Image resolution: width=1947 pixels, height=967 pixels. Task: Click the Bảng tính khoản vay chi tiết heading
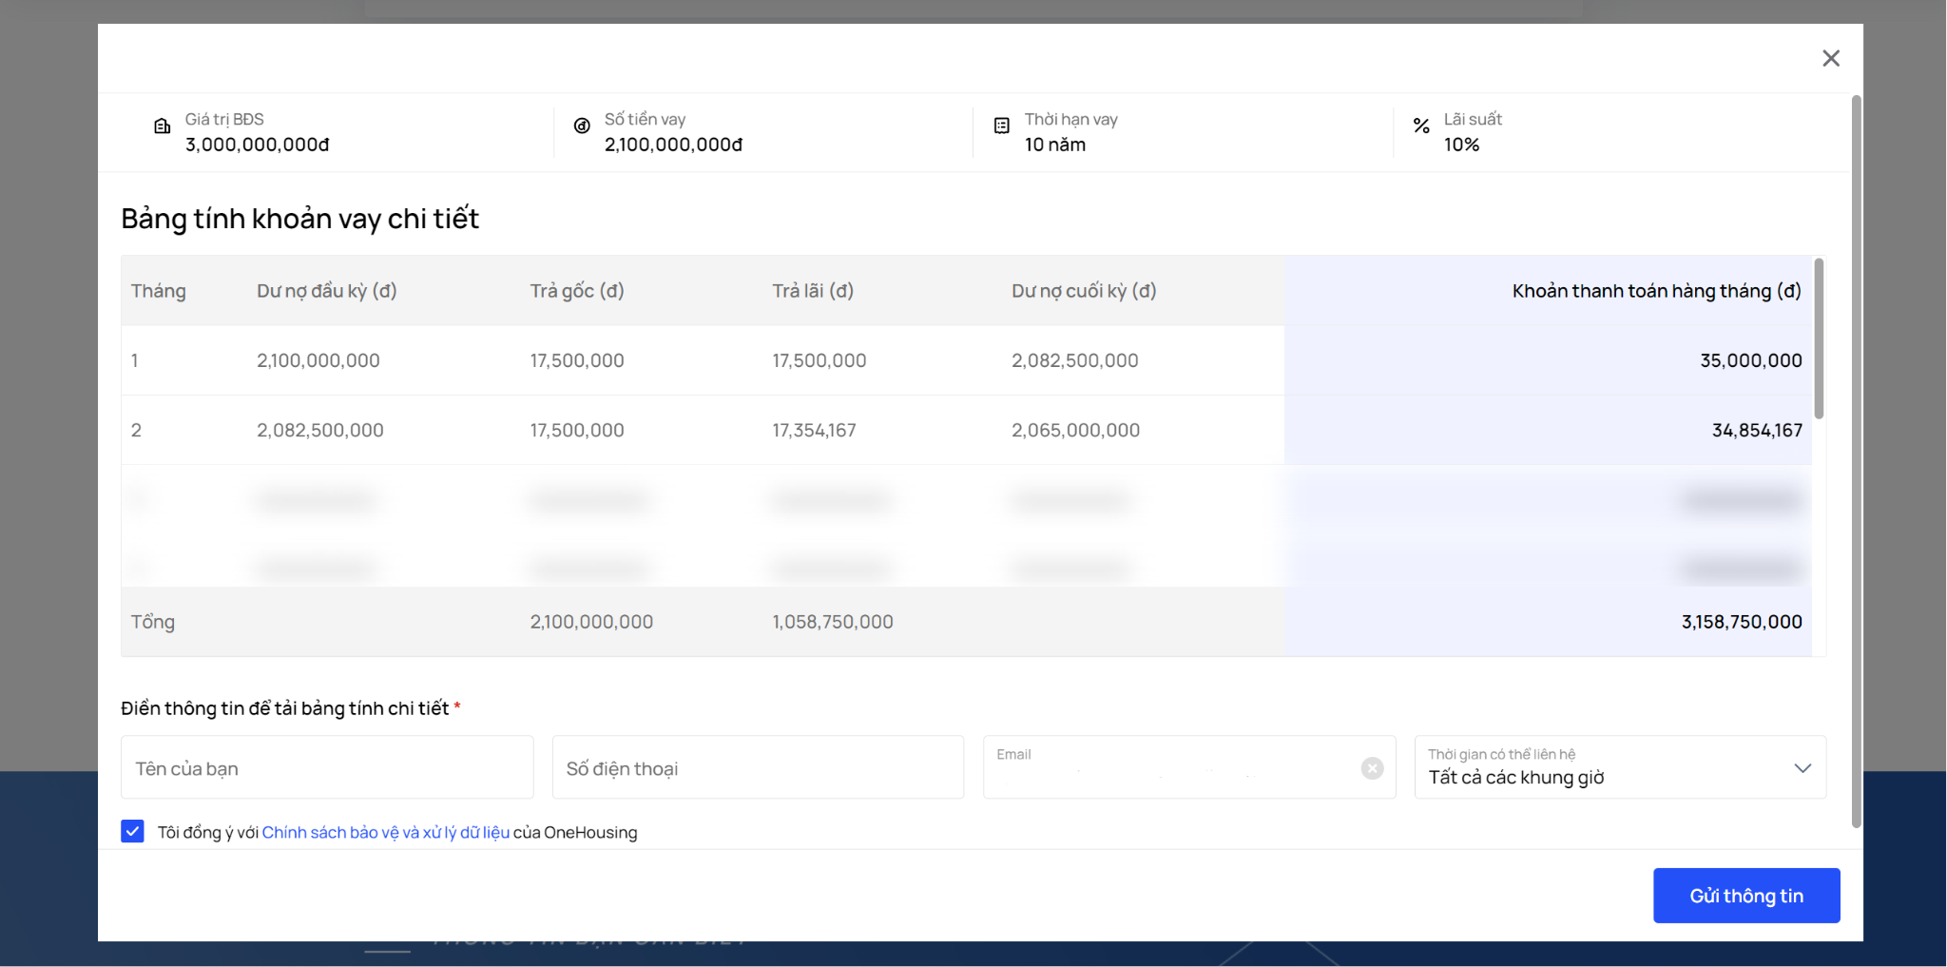[299, 219]
